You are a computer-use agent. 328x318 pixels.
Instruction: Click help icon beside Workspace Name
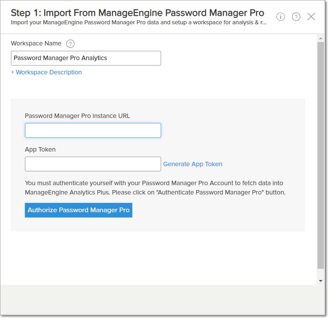(x=71, y=44)
